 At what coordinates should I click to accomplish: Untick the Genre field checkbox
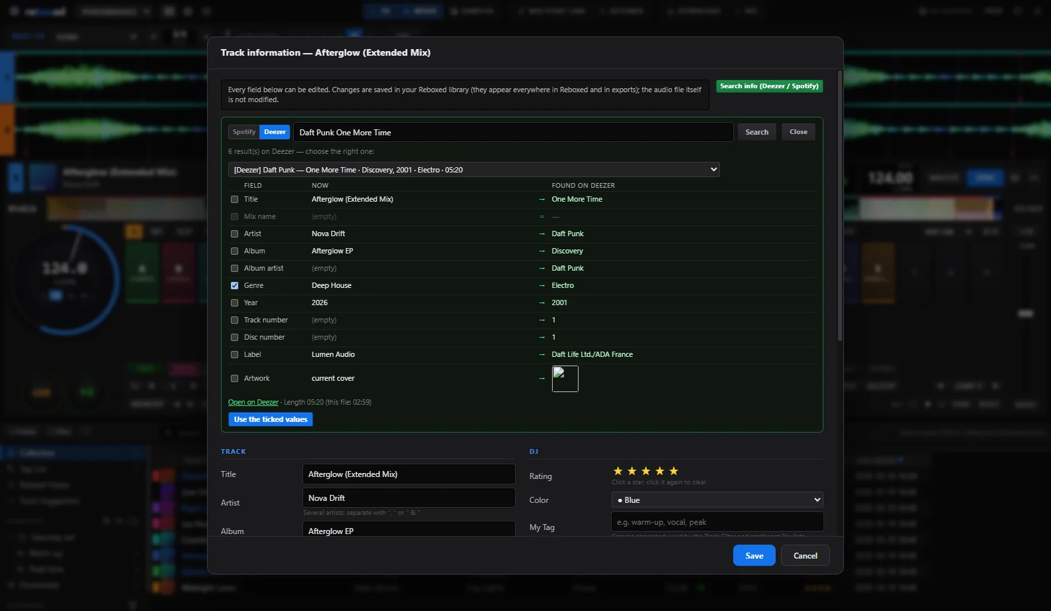234,285
